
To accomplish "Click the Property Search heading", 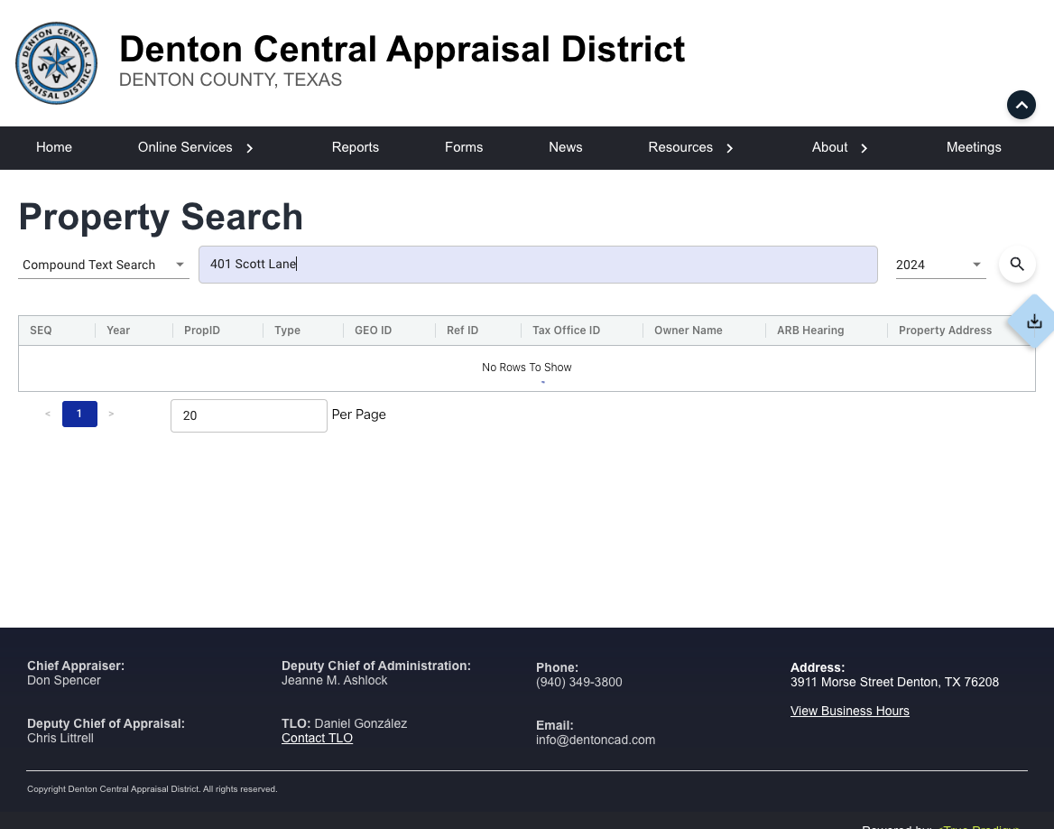I will point(161,217).
